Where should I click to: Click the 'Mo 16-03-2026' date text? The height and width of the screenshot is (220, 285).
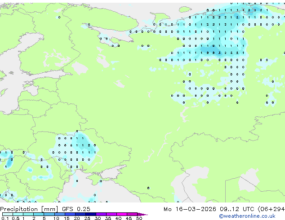[x=190, y=209]
